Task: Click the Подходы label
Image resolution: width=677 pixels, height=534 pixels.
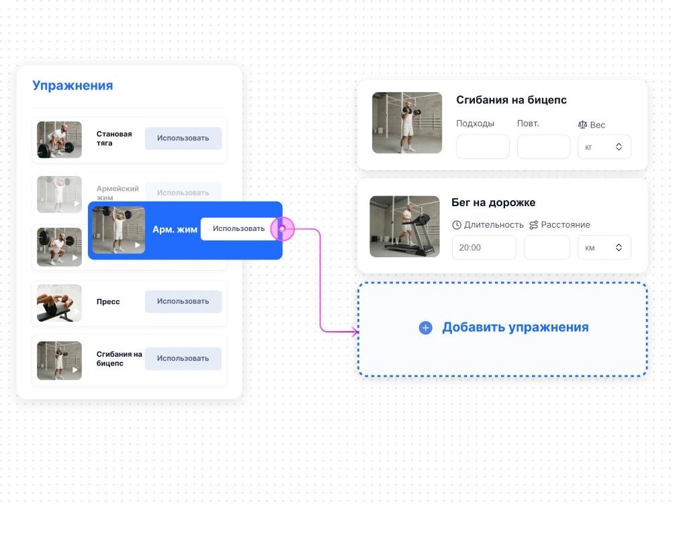Action: click(x=475, y=124)
